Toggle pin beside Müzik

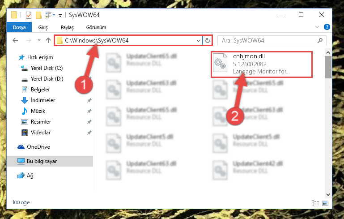[x=89, y=111]
